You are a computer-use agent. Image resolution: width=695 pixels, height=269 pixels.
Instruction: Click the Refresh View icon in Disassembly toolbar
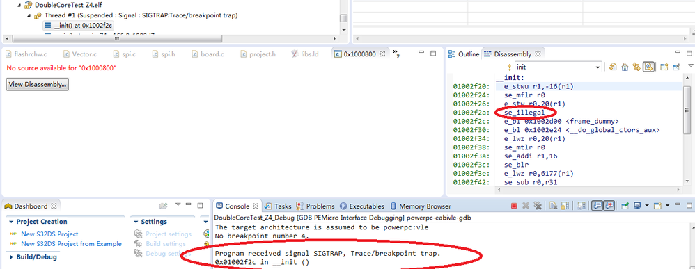coord(613,67)
